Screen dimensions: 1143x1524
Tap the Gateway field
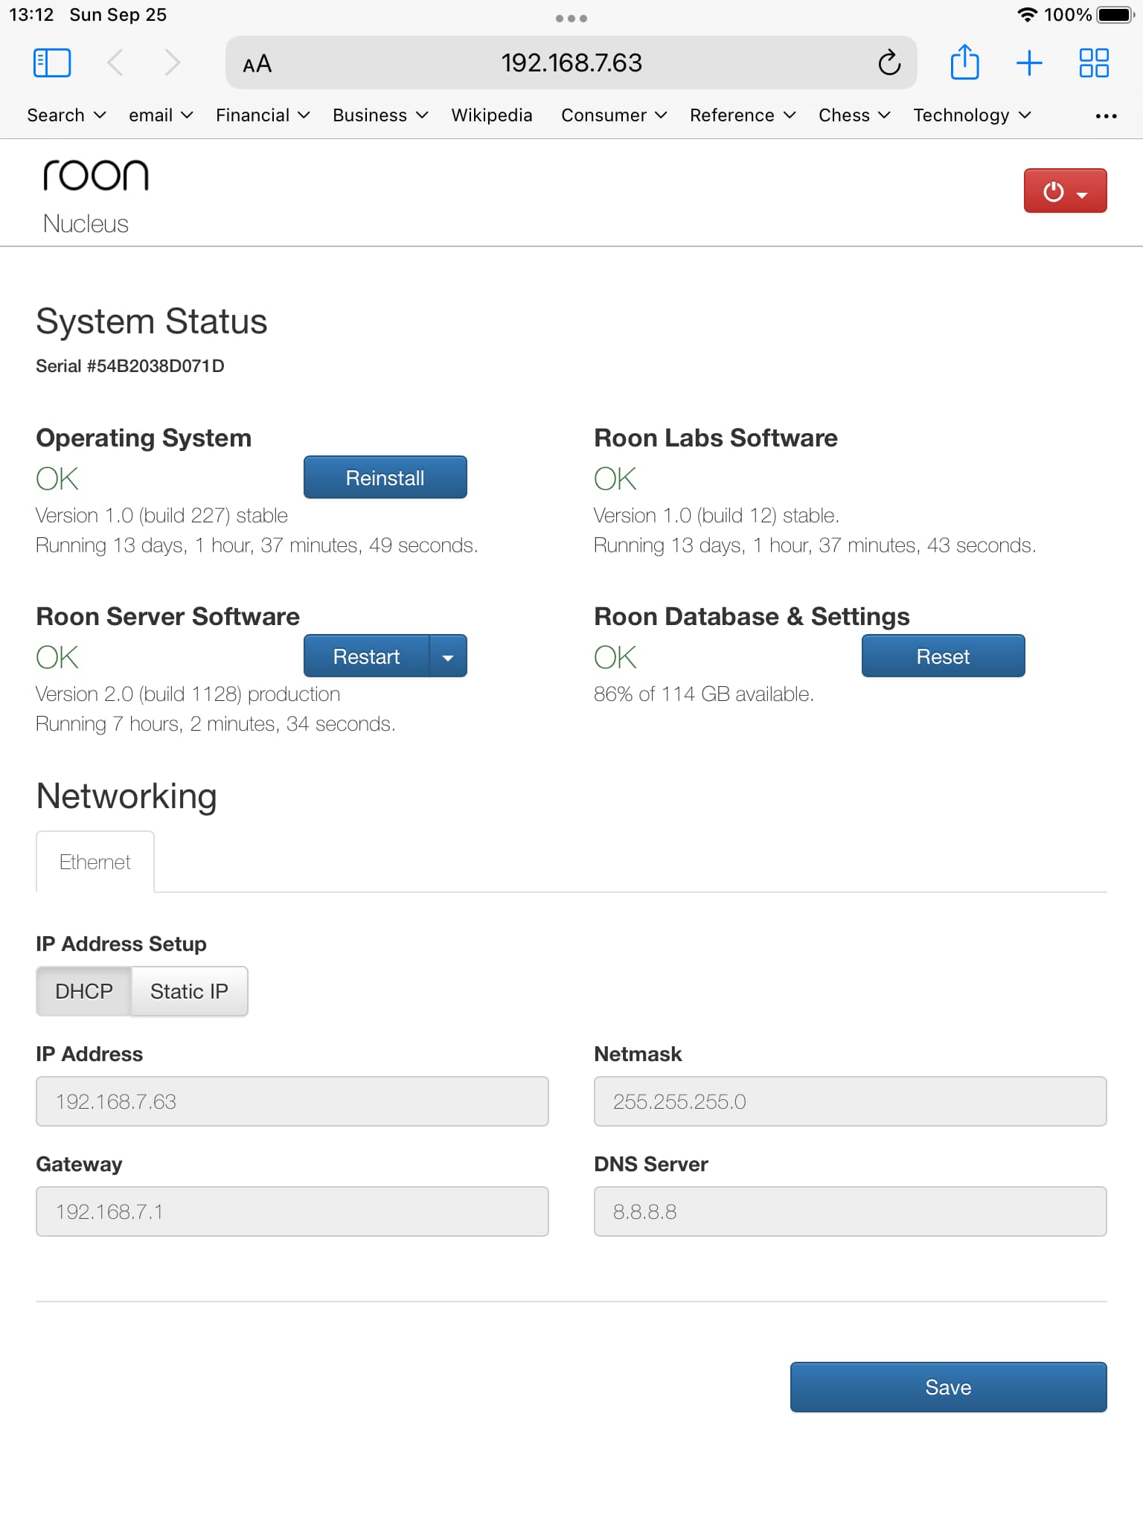click(x=292, y=1211)
